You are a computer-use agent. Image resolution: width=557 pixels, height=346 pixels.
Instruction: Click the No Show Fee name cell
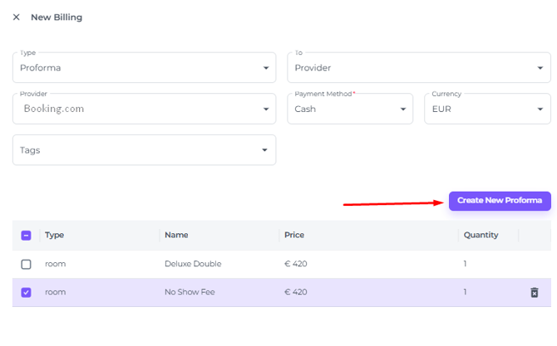point(190,292)
